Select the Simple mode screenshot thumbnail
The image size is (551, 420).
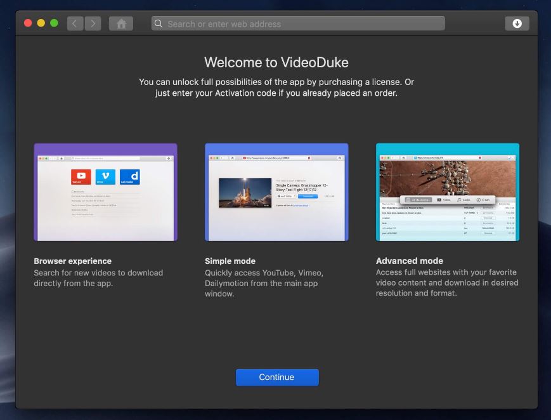[276, 192]
